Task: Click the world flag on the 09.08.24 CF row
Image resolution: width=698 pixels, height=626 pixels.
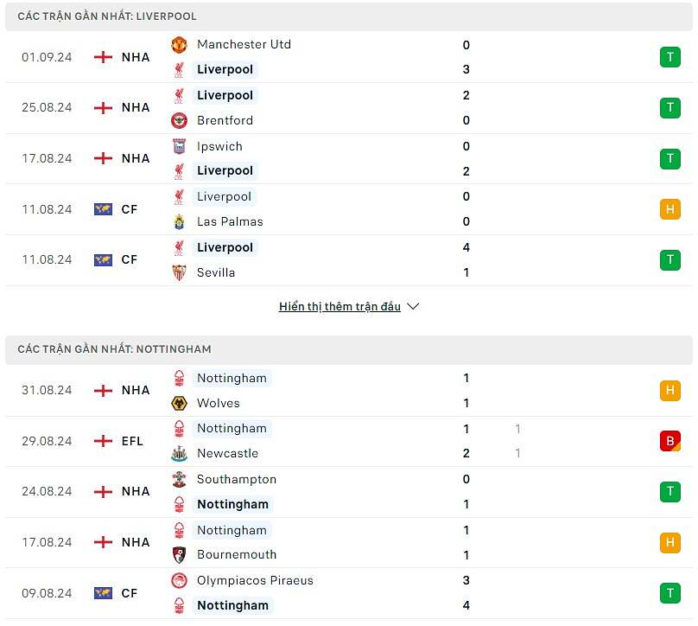Action: pos(103,593)
